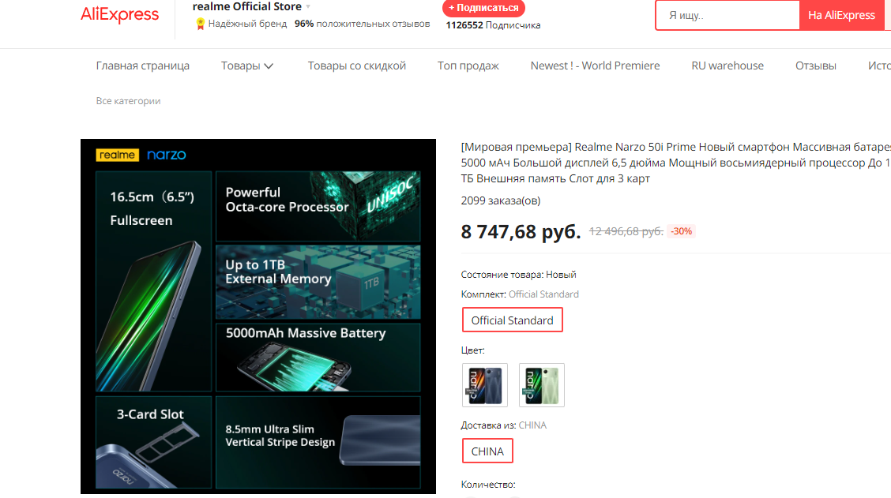Click the Надёжный бренд label
This screenshot has width=891, height=498.
pos(247,24)
